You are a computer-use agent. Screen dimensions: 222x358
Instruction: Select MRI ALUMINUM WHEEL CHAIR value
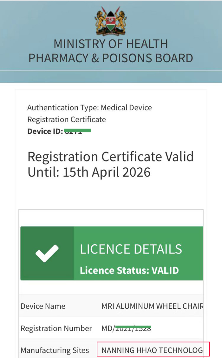click(152, 306)
